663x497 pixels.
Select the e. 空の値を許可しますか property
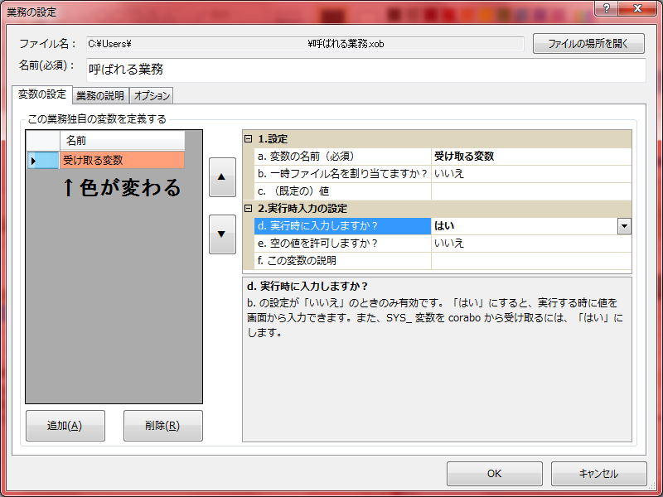[x=342, y=244]
